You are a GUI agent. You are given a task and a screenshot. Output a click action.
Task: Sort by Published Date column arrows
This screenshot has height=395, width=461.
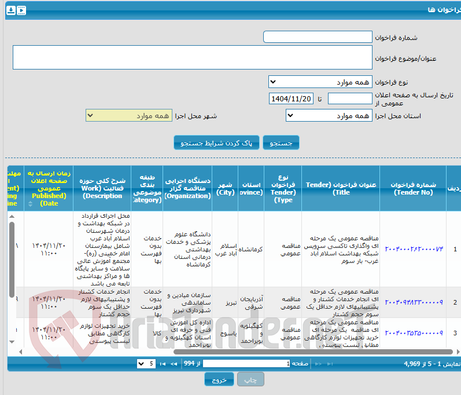pos(30,204)
